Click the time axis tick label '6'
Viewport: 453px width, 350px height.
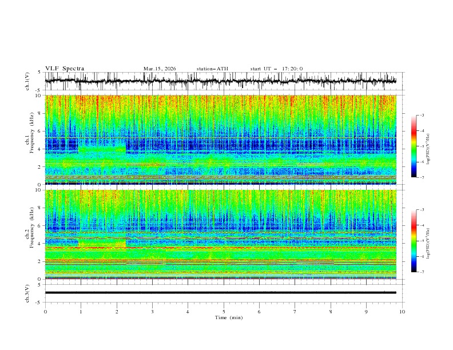[x=260, y=312]
